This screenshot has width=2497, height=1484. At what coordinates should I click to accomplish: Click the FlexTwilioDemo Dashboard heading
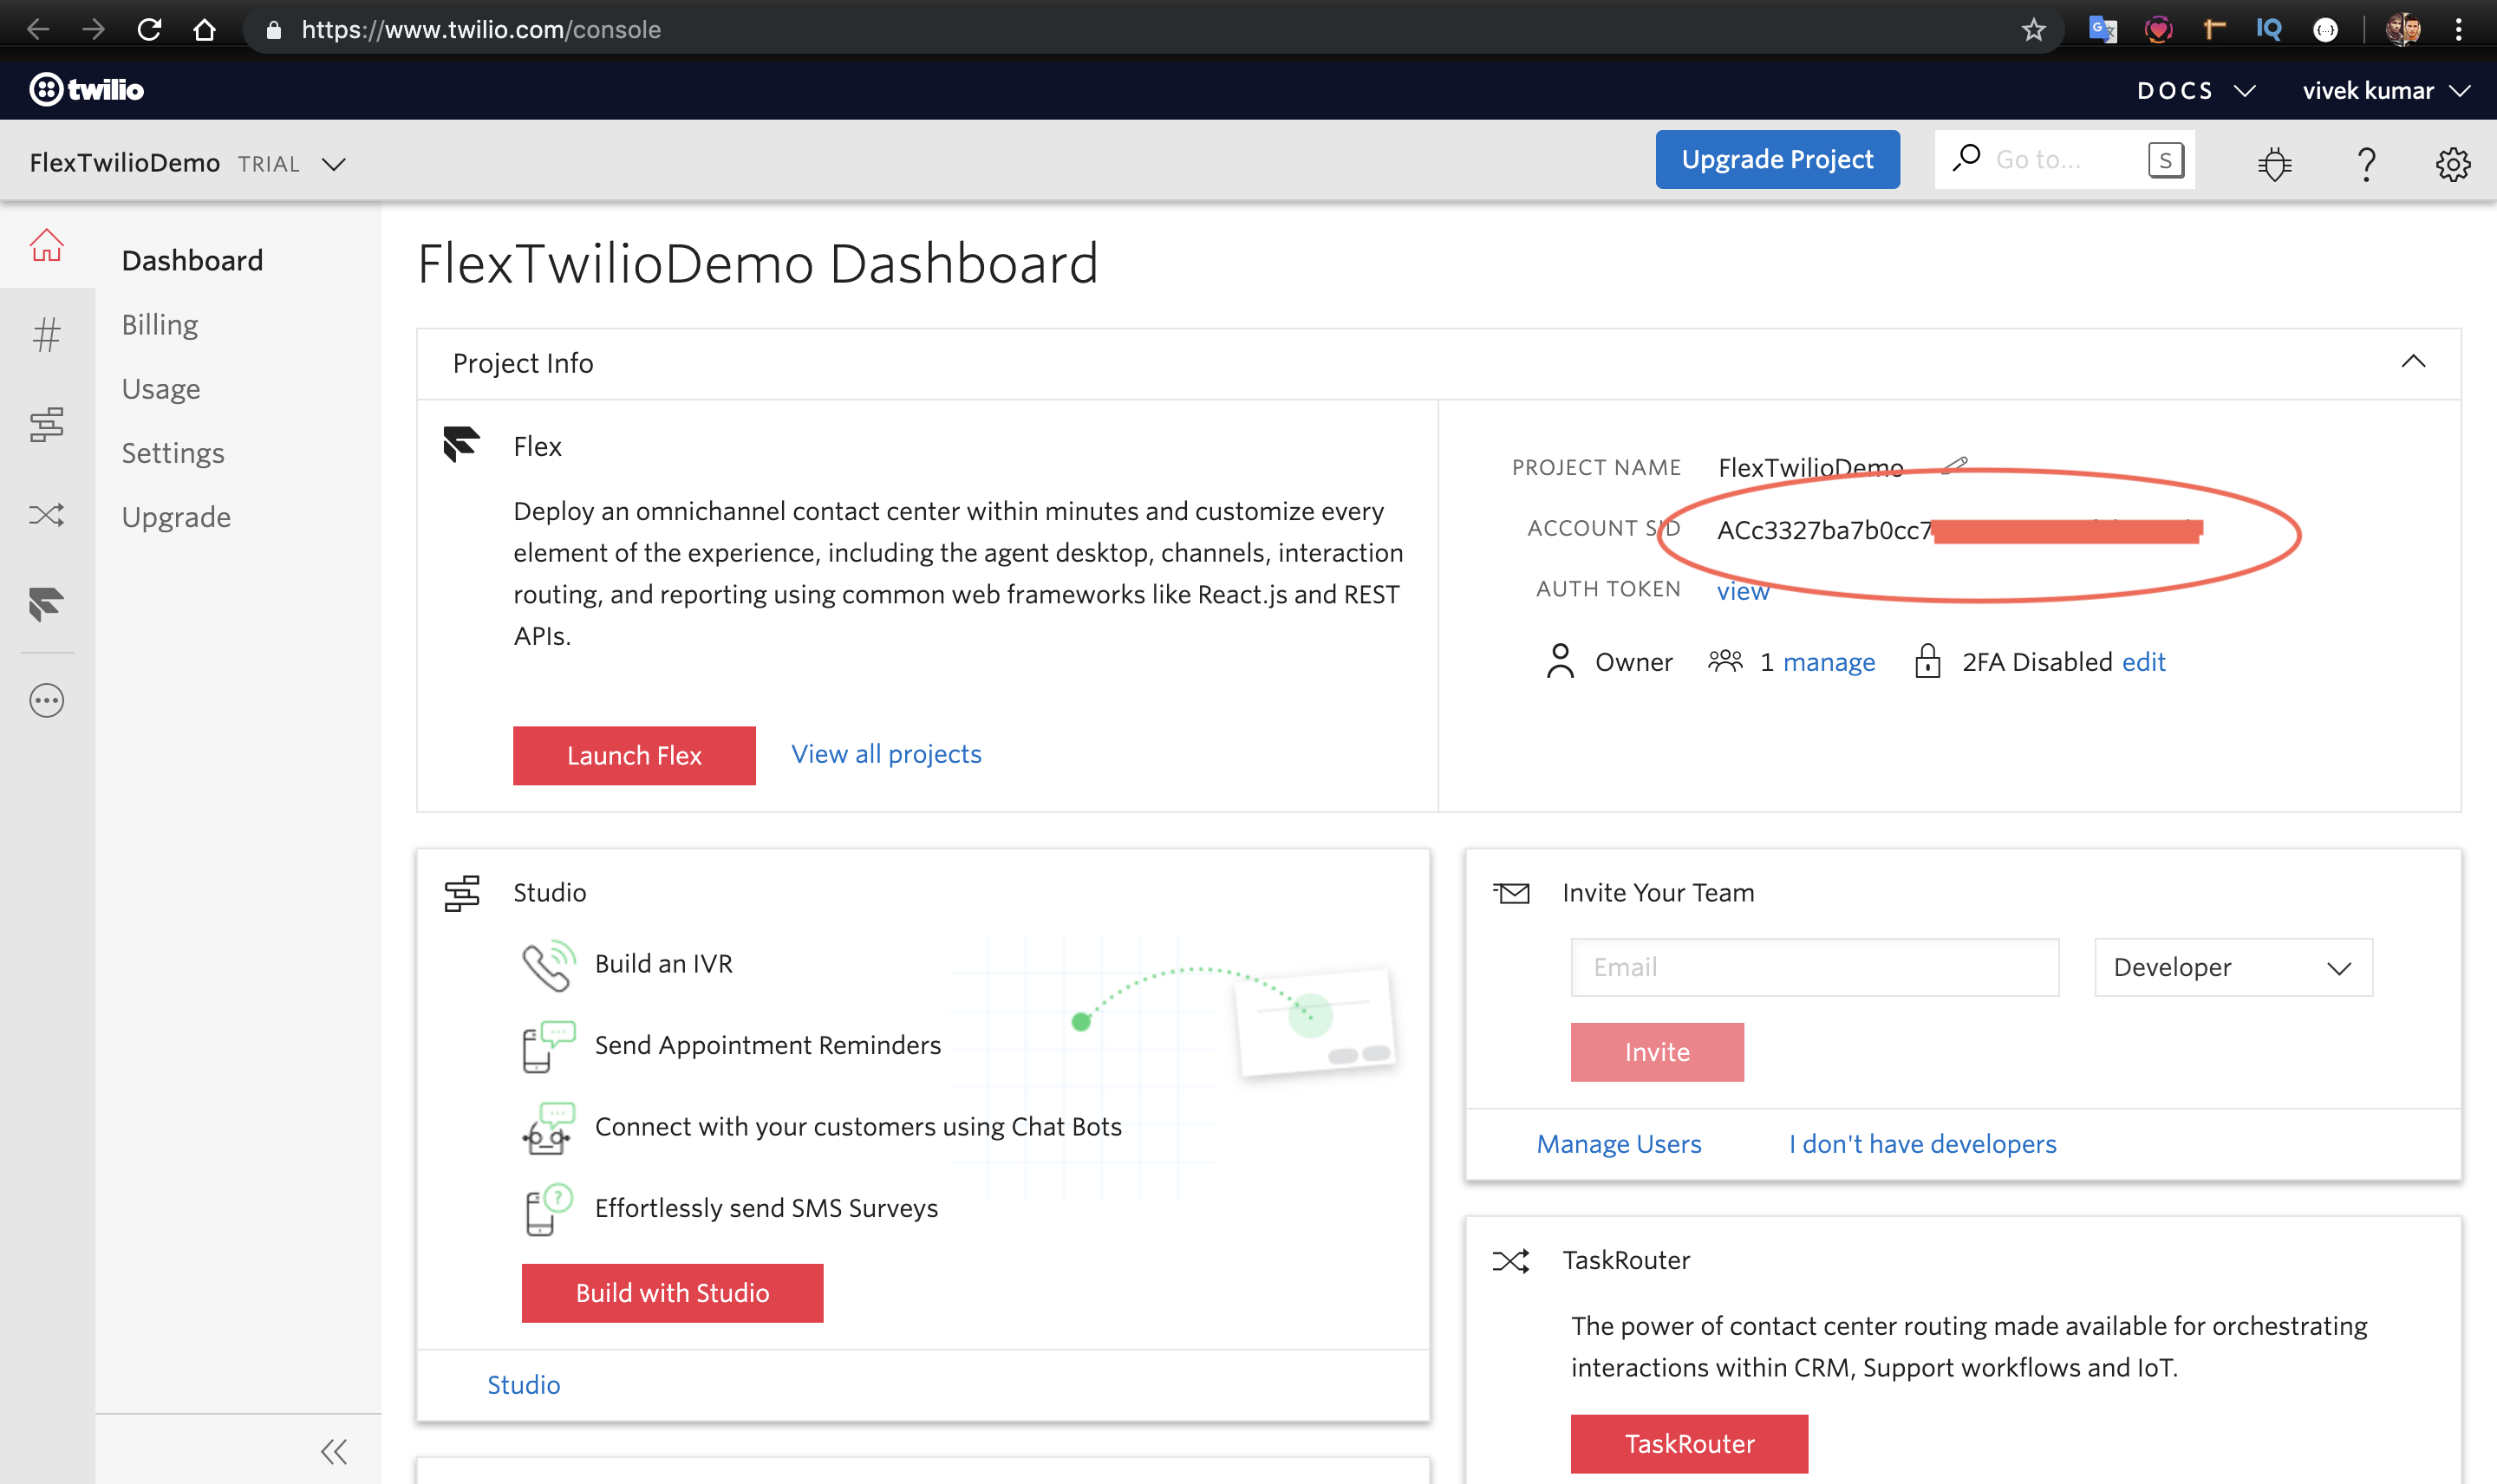click(x=757, y=264)
